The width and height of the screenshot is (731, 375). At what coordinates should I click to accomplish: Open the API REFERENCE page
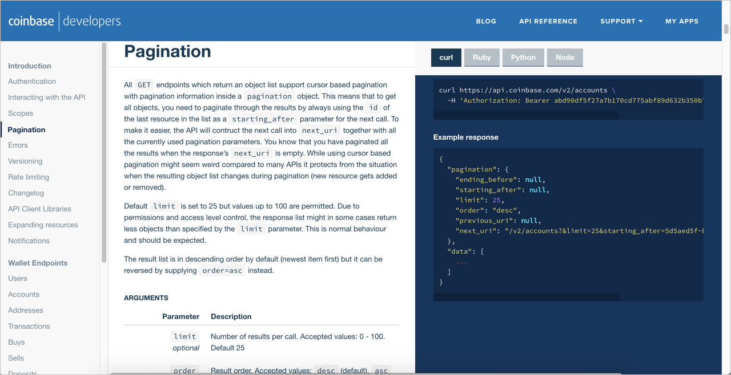point(548,21)
